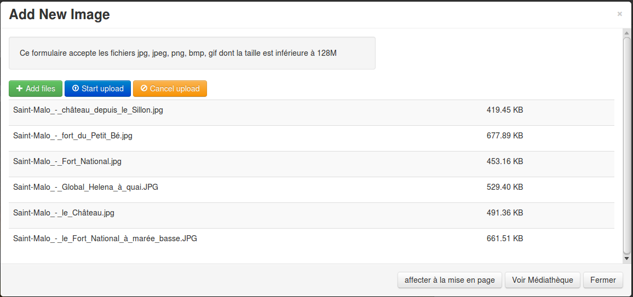The width and height of the screenshot is (633, 297).
Task: Click 'affecter à la mise en page' button
Action: tap(450, 280)
